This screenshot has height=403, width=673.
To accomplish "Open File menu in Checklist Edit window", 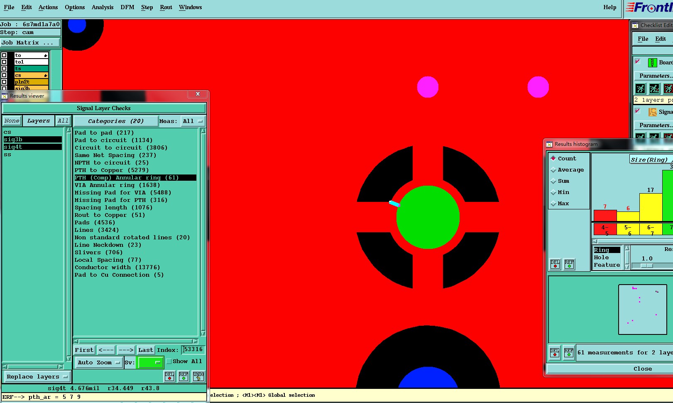I will (x=643, y=39).
